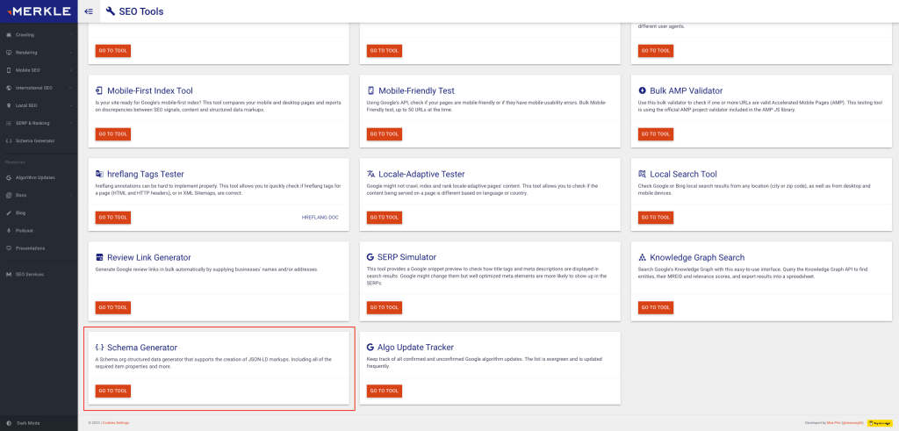Expand the Crawling menu chevron
The height and width of the screenshot is (431, 899).
click(70, 35)
